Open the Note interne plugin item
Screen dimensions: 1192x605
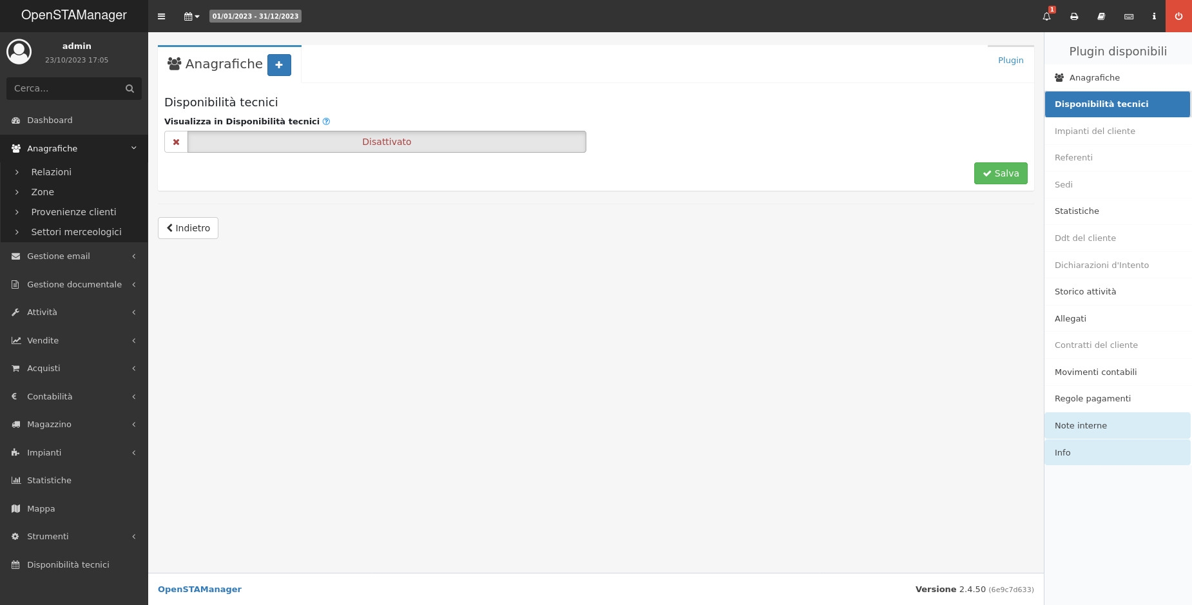[x=1081, y=425]
